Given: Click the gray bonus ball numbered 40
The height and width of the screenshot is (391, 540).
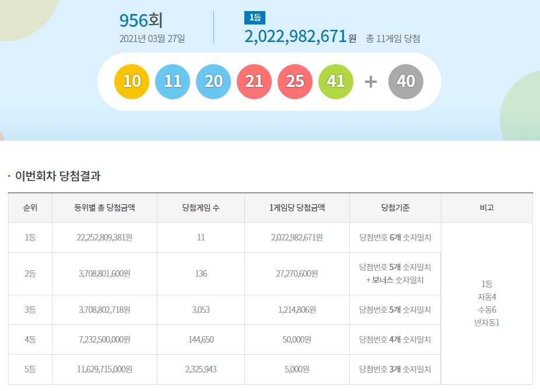Looking at the screenshot, I should point(405,81).
